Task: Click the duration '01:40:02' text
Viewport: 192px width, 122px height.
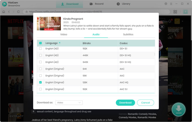Action: click(x=76, y=22)
